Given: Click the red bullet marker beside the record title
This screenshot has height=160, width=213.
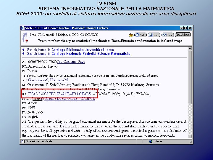Looking at the screenshot, I should click(27, 41).
